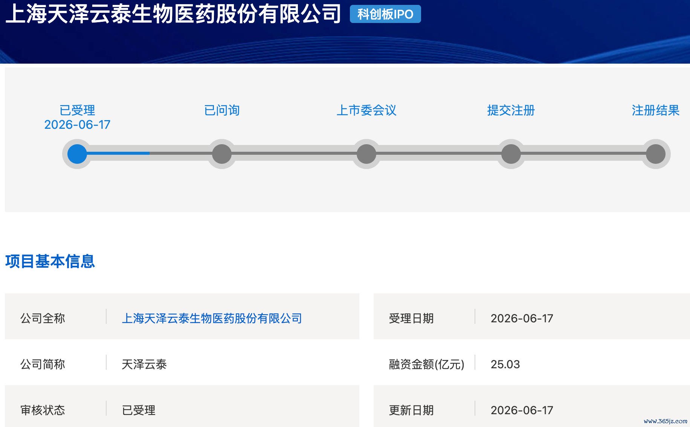The width and height of the screenshot is (690, 427).
Task: Click the blue filled progress bar segment
Action: 118,153
